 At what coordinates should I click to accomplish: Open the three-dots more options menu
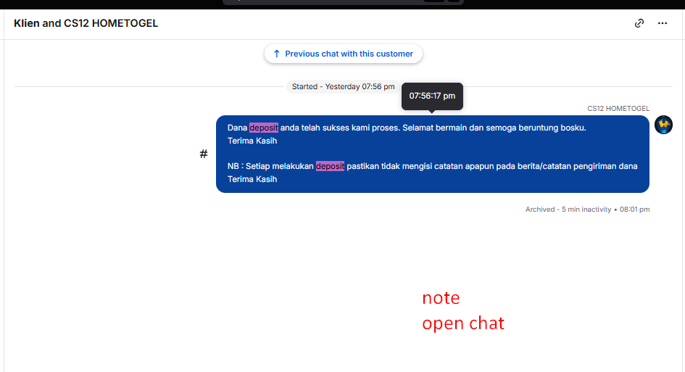point(663,23)
